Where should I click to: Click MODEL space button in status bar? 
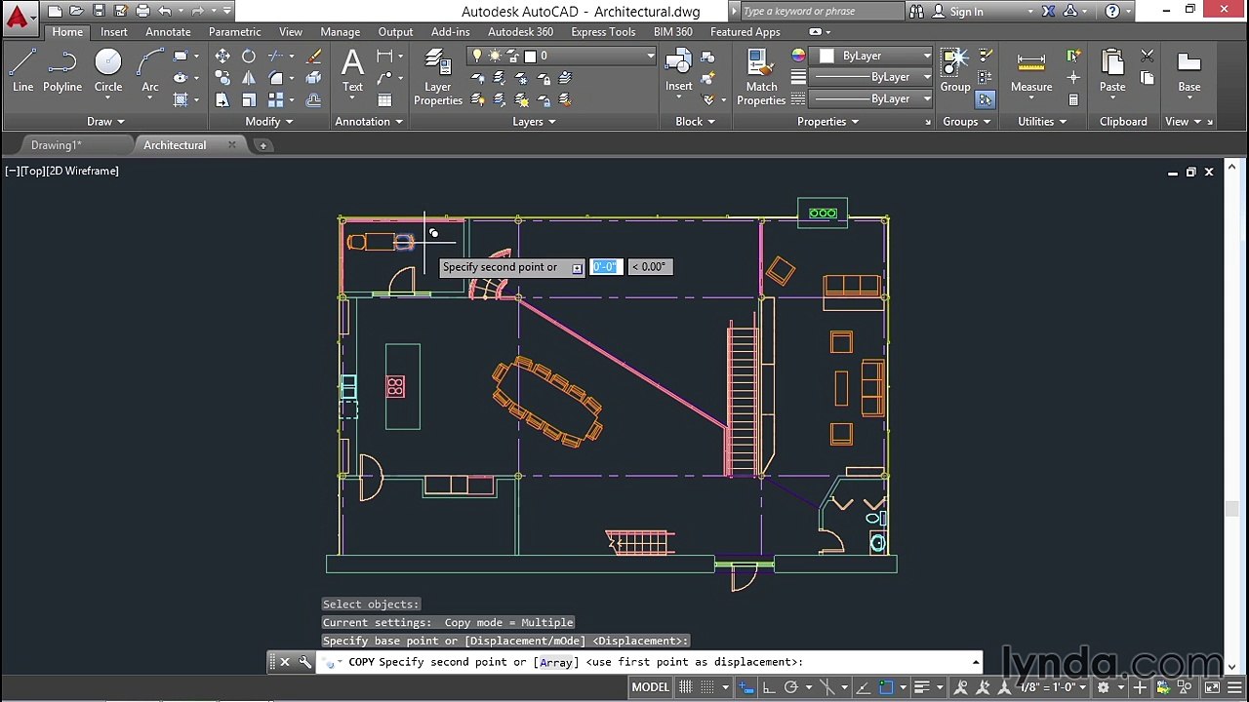click(x=650, y=687)
